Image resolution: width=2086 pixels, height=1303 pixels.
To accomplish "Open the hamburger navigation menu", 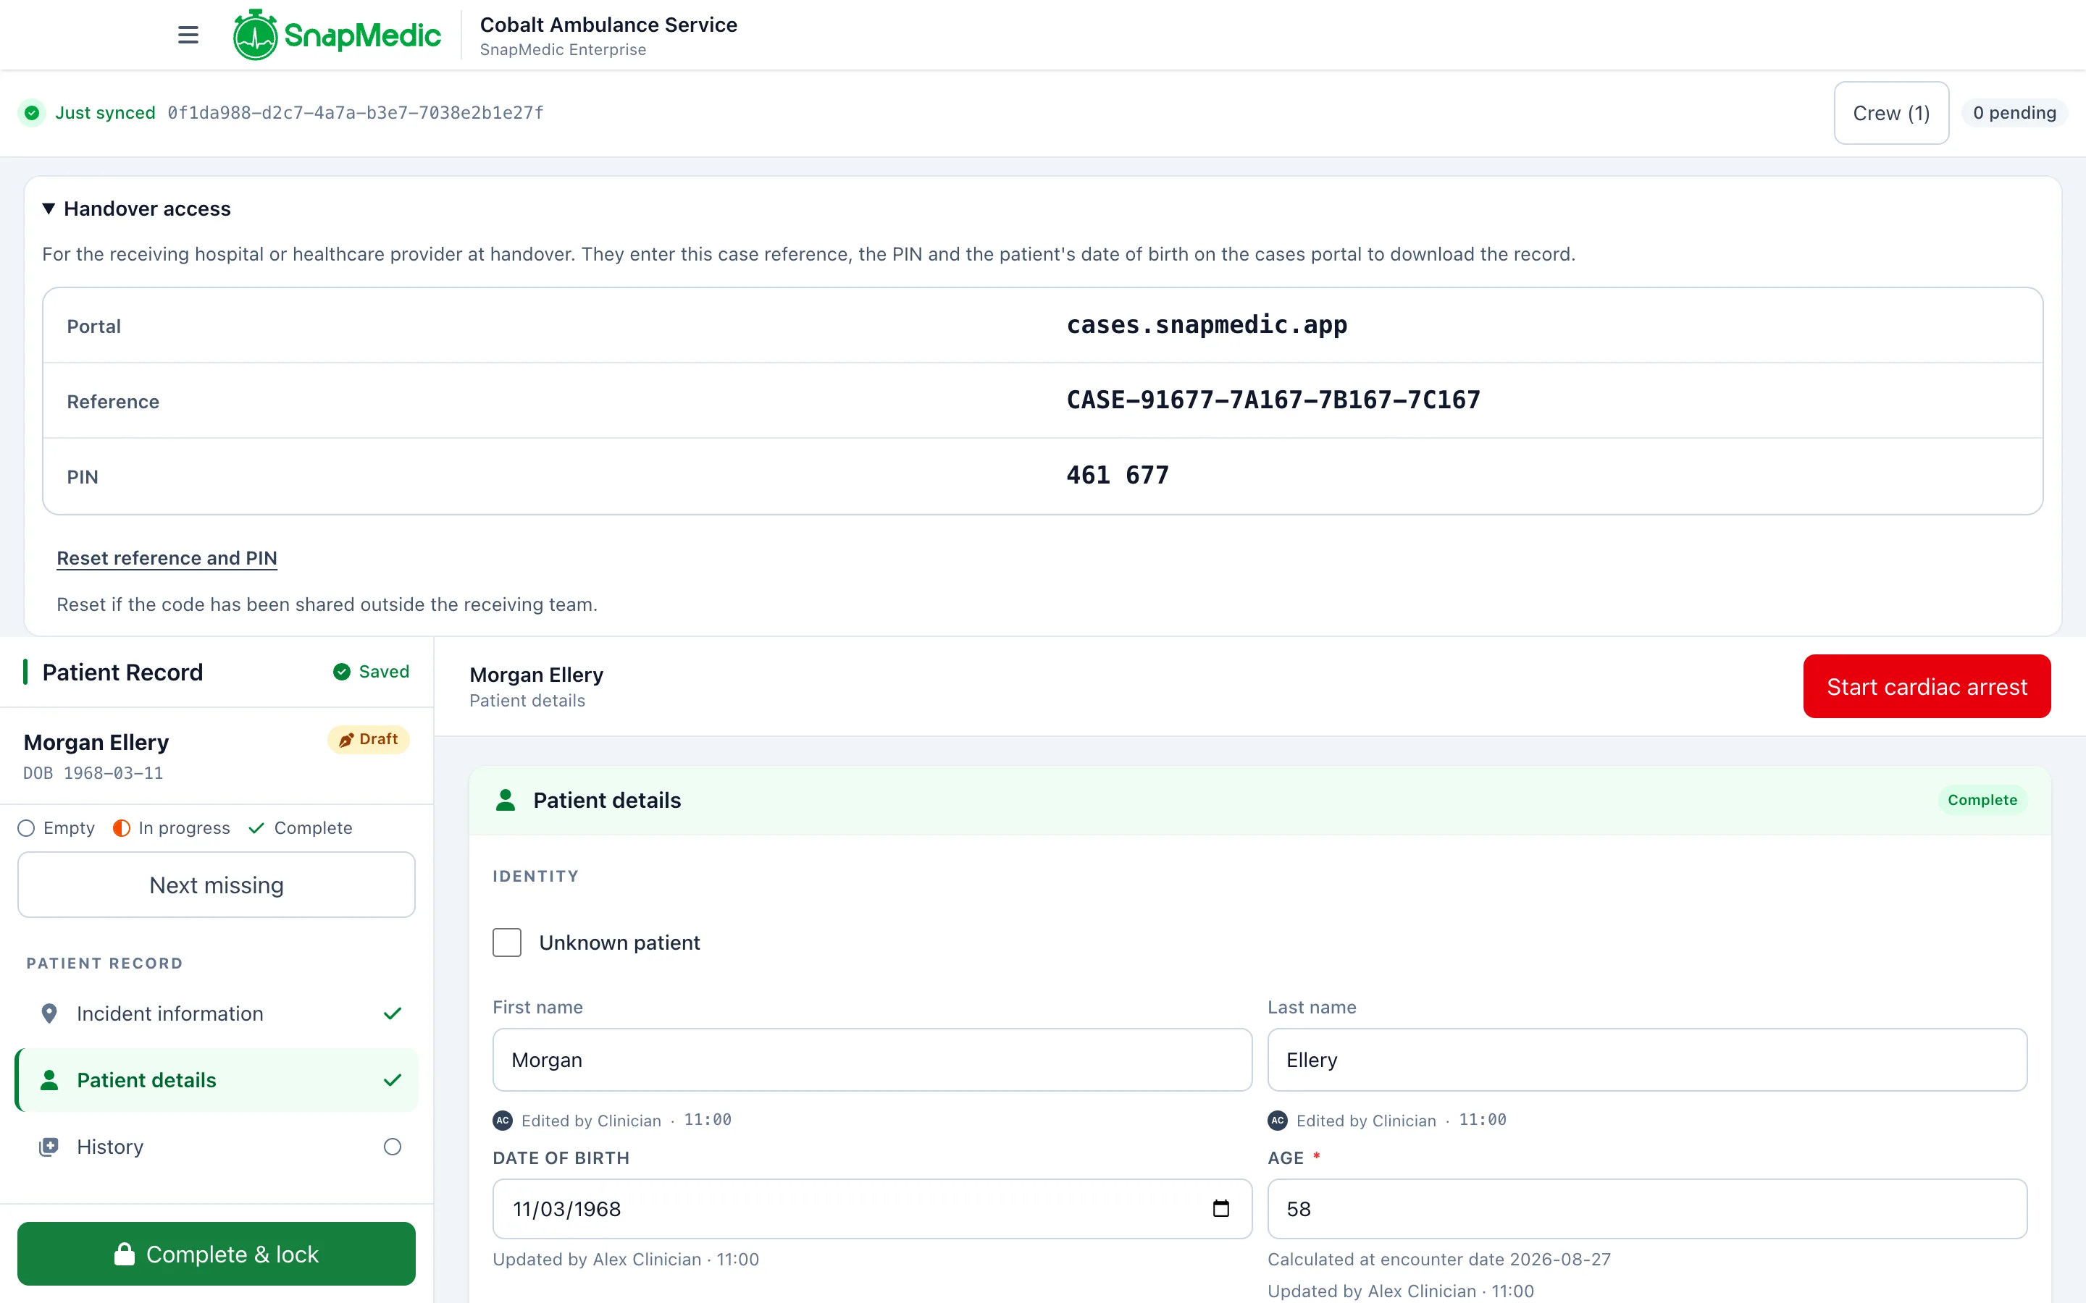I will [x=188, y=35].
